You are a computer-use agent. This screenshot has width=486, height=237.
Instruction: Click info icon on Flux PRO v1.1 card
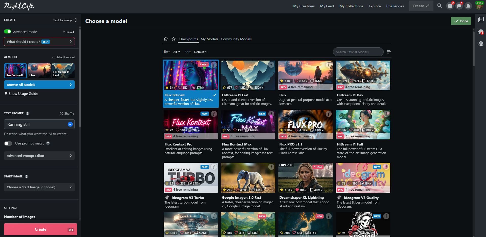(329, 114)
